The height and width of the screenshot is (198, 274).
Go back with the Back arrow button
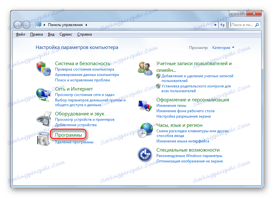17,25
